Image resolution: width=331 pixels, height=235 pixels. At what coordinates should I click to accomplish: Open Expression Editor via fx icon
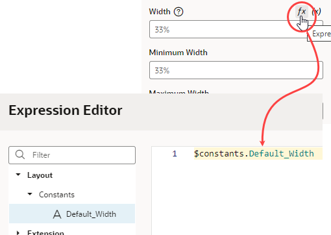[x=302, y=12]
